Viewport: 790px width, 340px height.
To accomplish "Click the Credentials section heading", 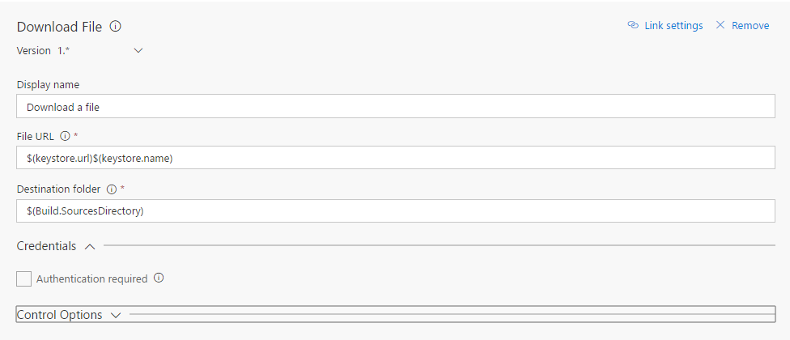I will click(46, 246).
